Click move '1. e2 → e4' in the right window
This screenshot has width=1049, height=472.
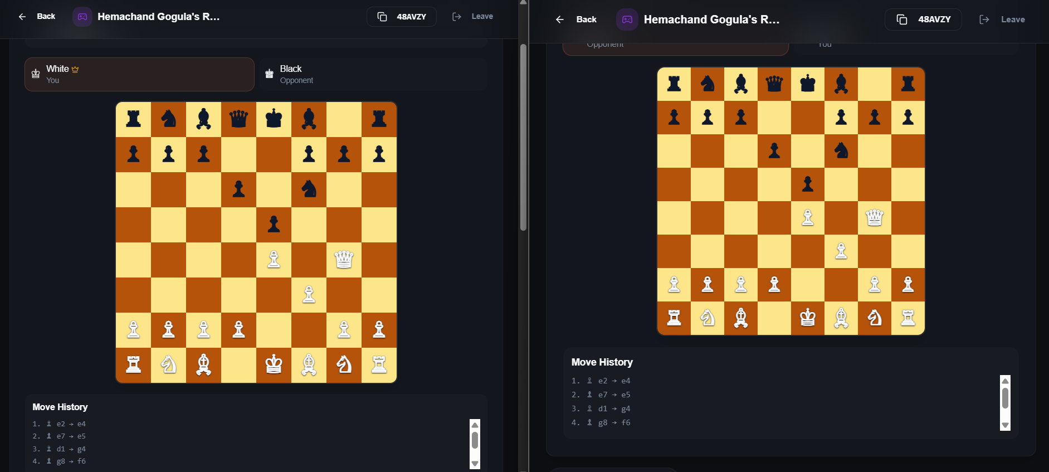(x=601, y=381)
